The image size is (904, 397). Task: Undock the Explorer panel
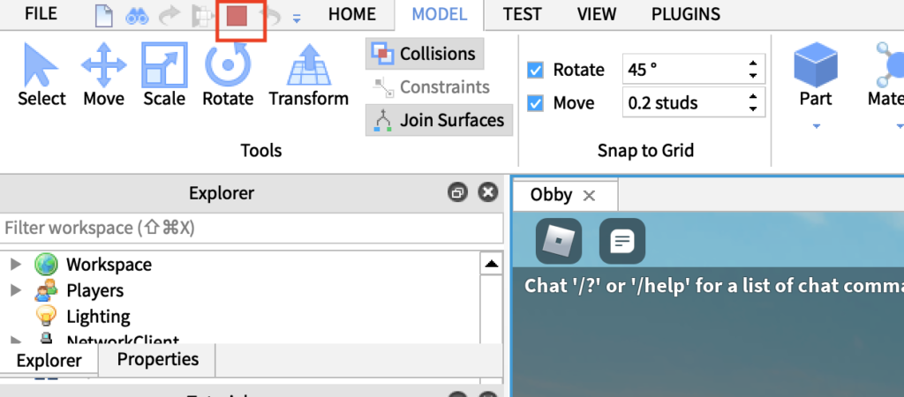coord(458,193)
